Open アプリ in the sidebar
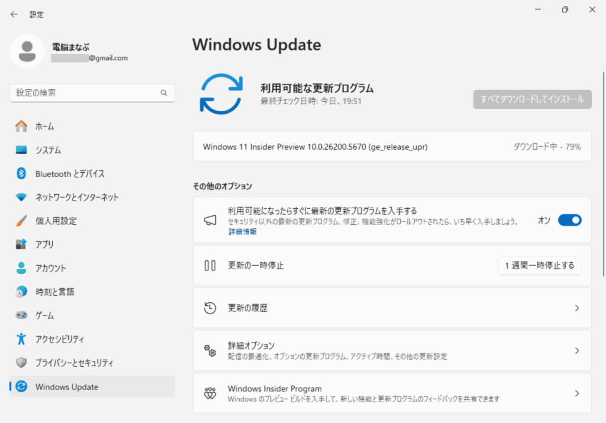The width and height of the screenshot is (606, 423). (x=92, y=244)
